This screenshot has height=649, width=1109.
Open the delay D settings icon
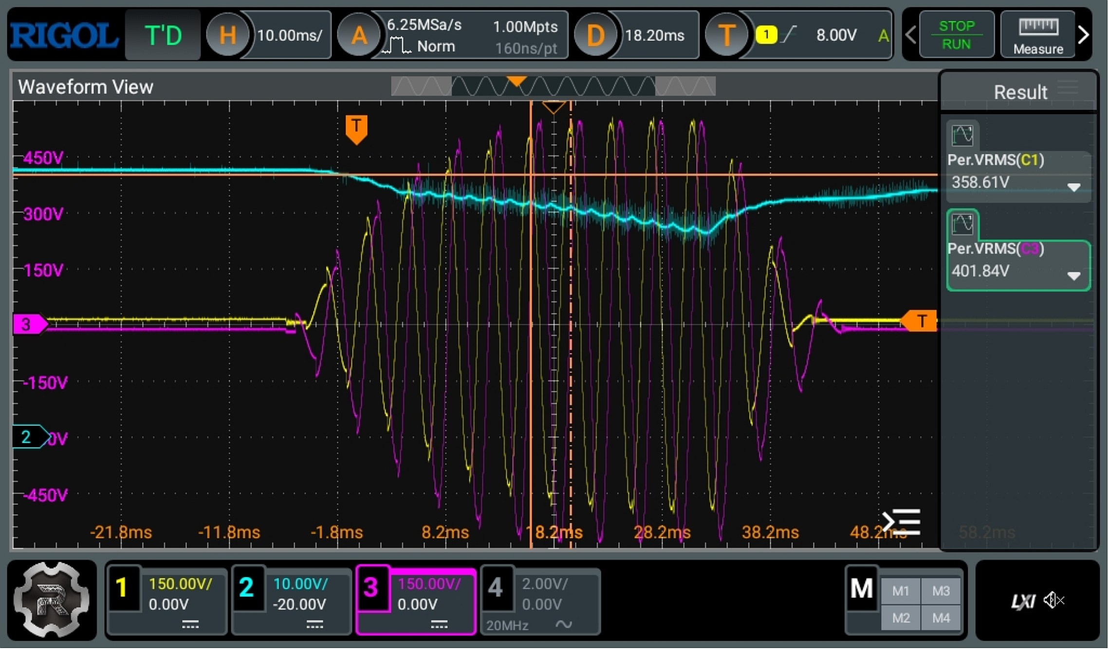[x=595, y=35]
